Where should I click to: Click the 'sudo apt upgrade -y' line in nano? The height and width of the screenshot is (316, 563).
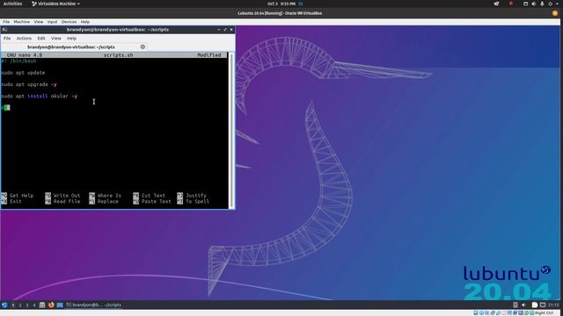coord(29,84)
